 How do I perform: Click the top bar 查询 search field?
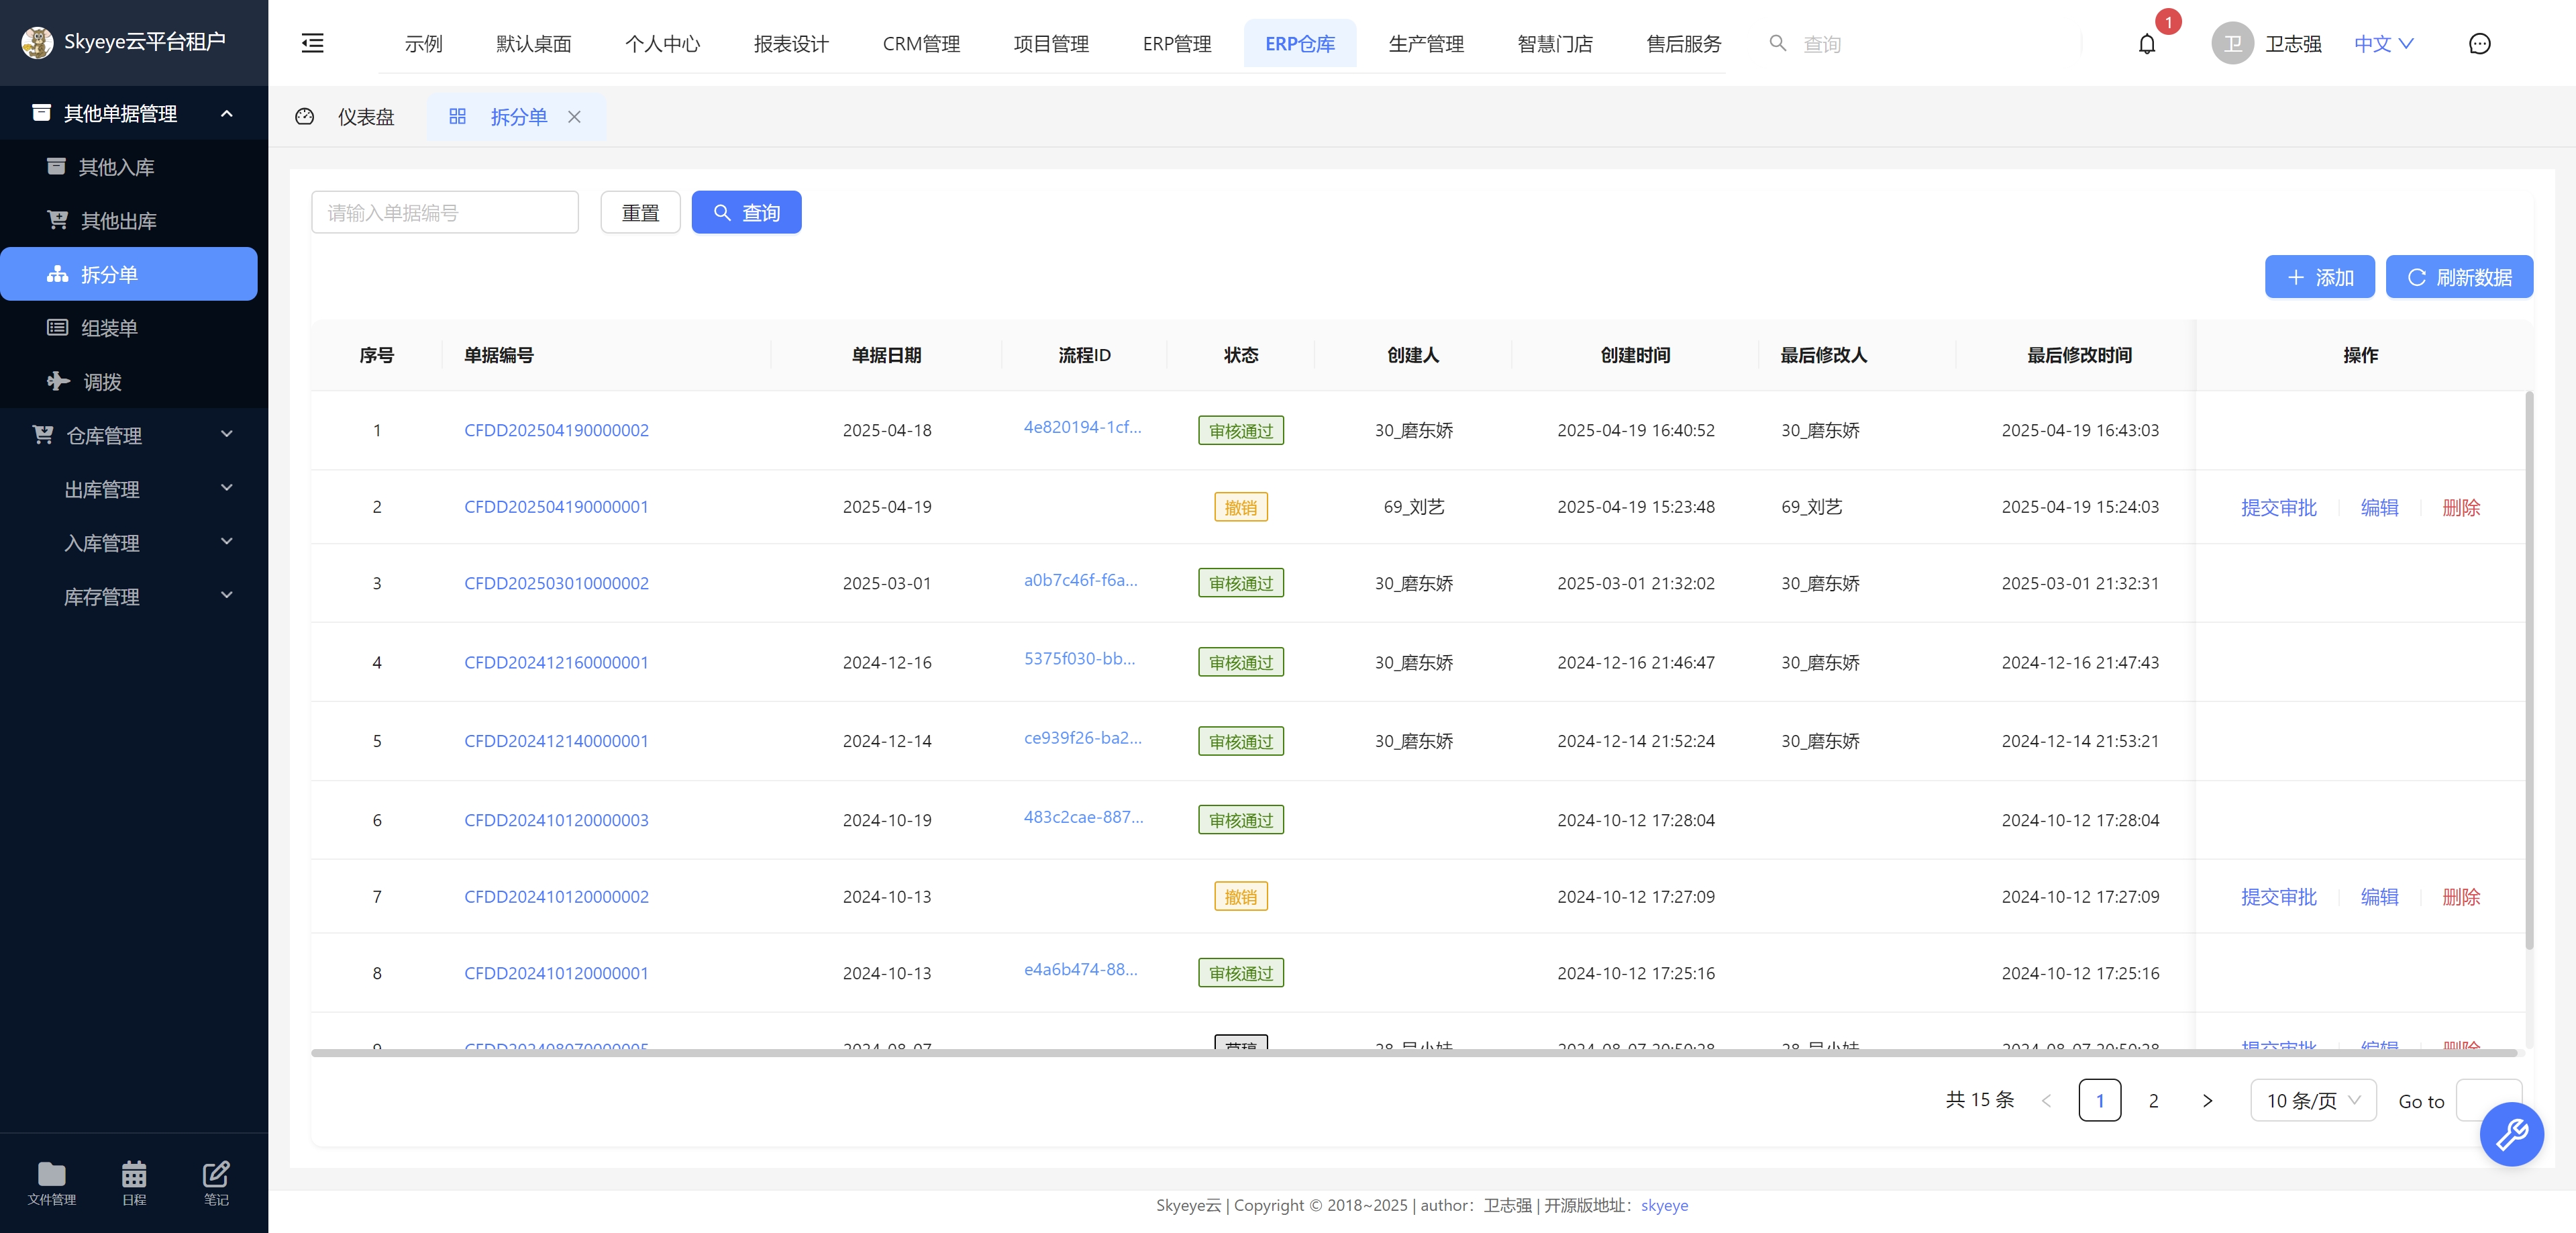[1821, 44]
